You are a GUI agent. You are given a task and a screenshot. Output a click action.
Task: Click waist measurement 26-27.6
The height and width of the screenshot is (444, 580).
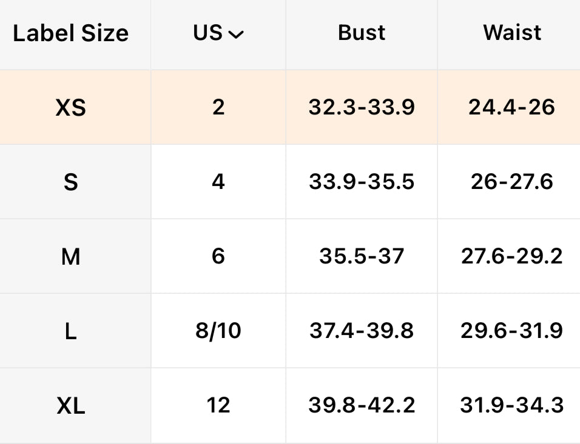click(x=511, y=182)
